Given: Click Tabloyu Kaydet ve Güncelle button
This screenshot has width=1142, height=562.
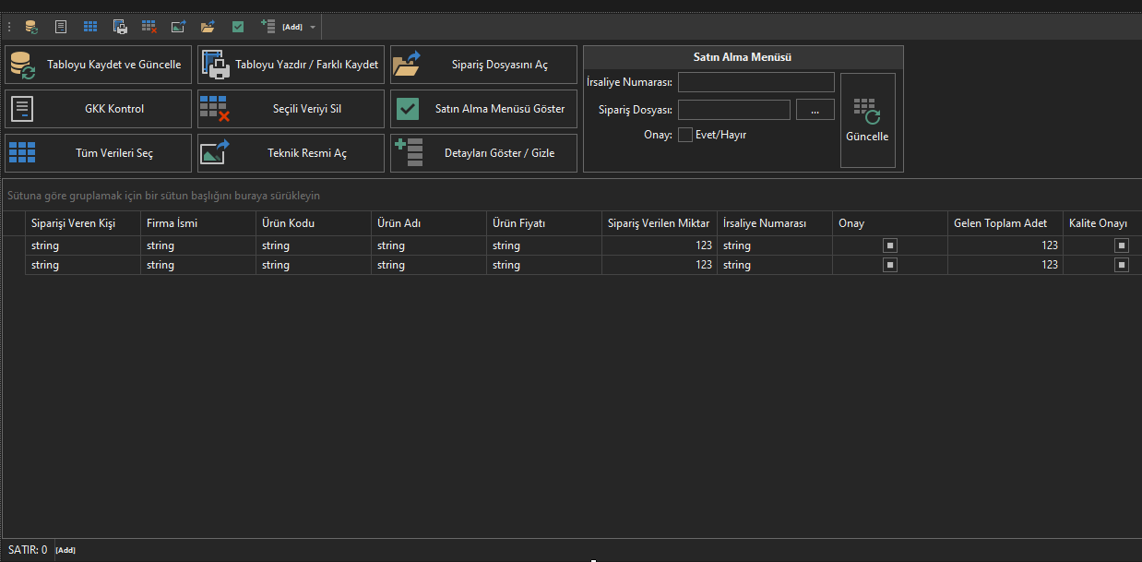Looking at the screenshot, I should point(99,65).
